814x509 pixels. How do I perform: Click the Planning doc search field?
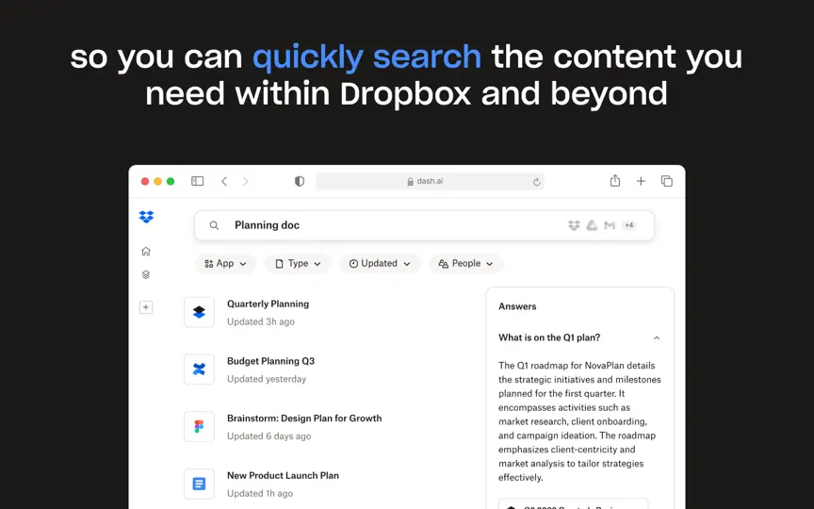point(424,225)
